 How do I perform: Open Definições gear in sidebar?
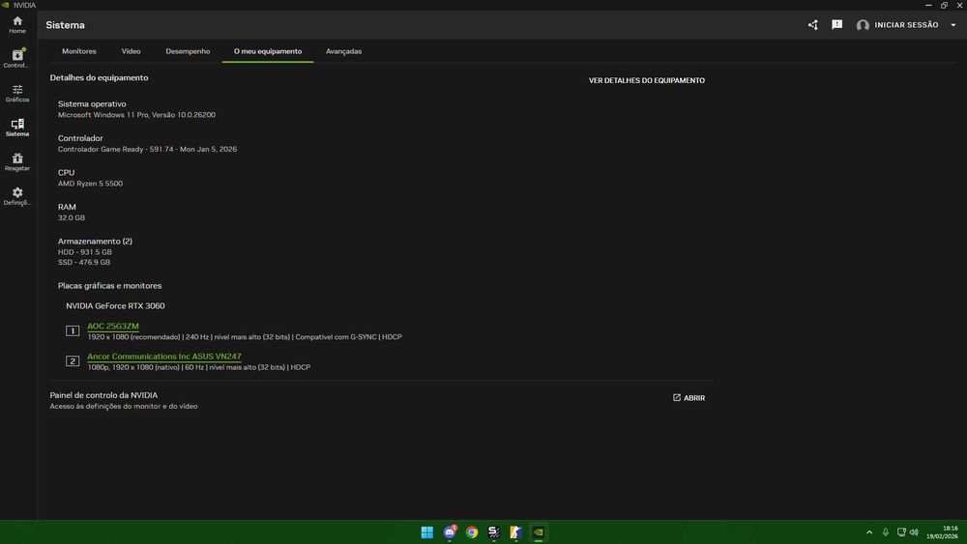click(17, 196)
